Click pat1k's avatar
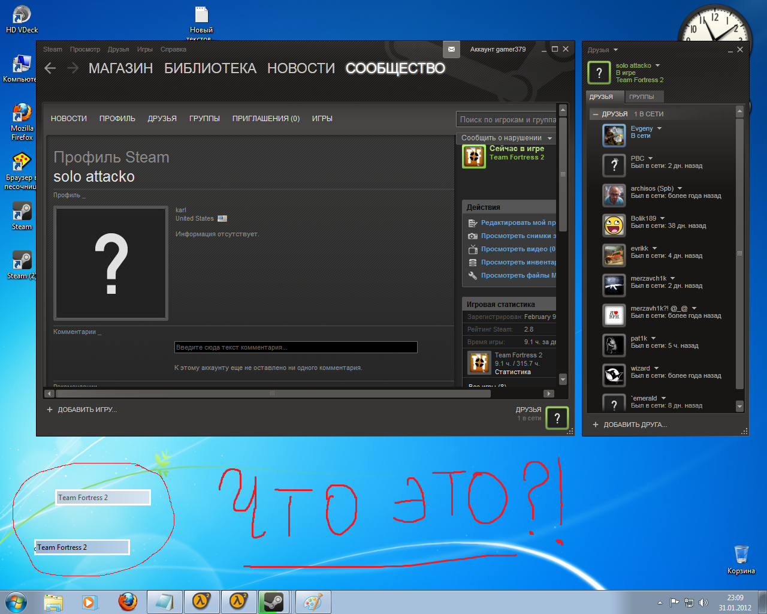The width and height of the screenshot is (767, 614). 614,345
